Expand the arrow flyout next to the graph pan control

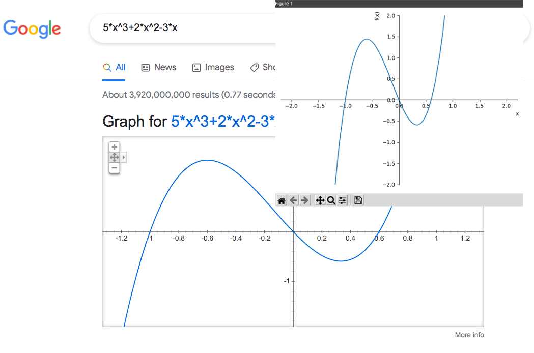click(123, 157)
